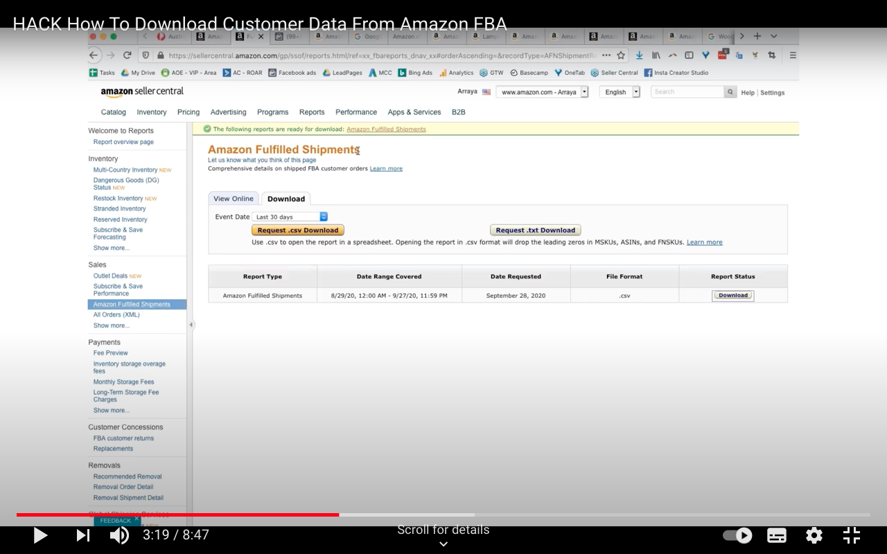
Task: Open the Insta Creator Studio bookmark
Action: tap(676, 73)
